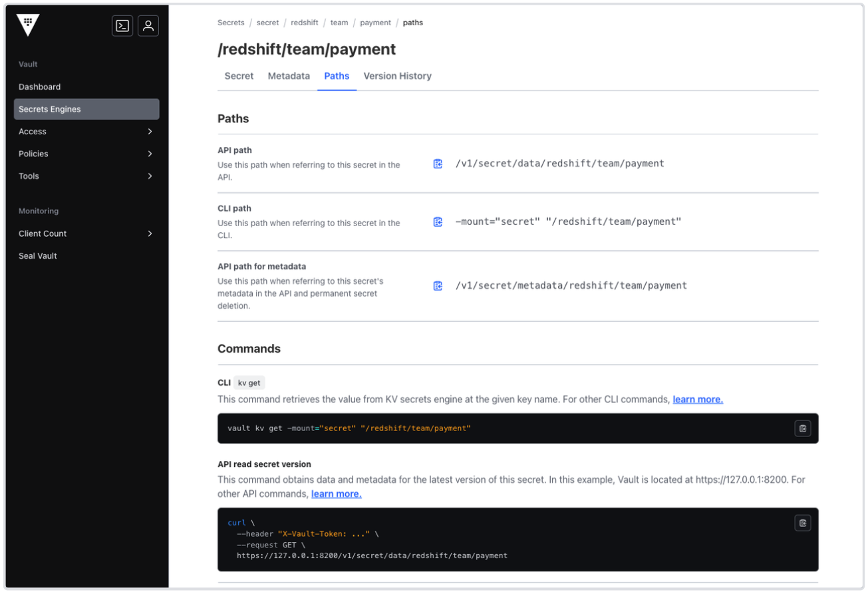
Task: Click the API read secret version label
Action: pyautogui.click(x=264, y=464)
